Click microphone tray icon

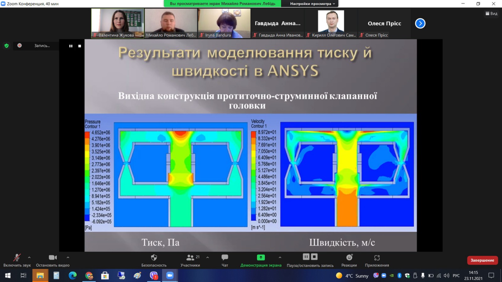tap(423, 275)
